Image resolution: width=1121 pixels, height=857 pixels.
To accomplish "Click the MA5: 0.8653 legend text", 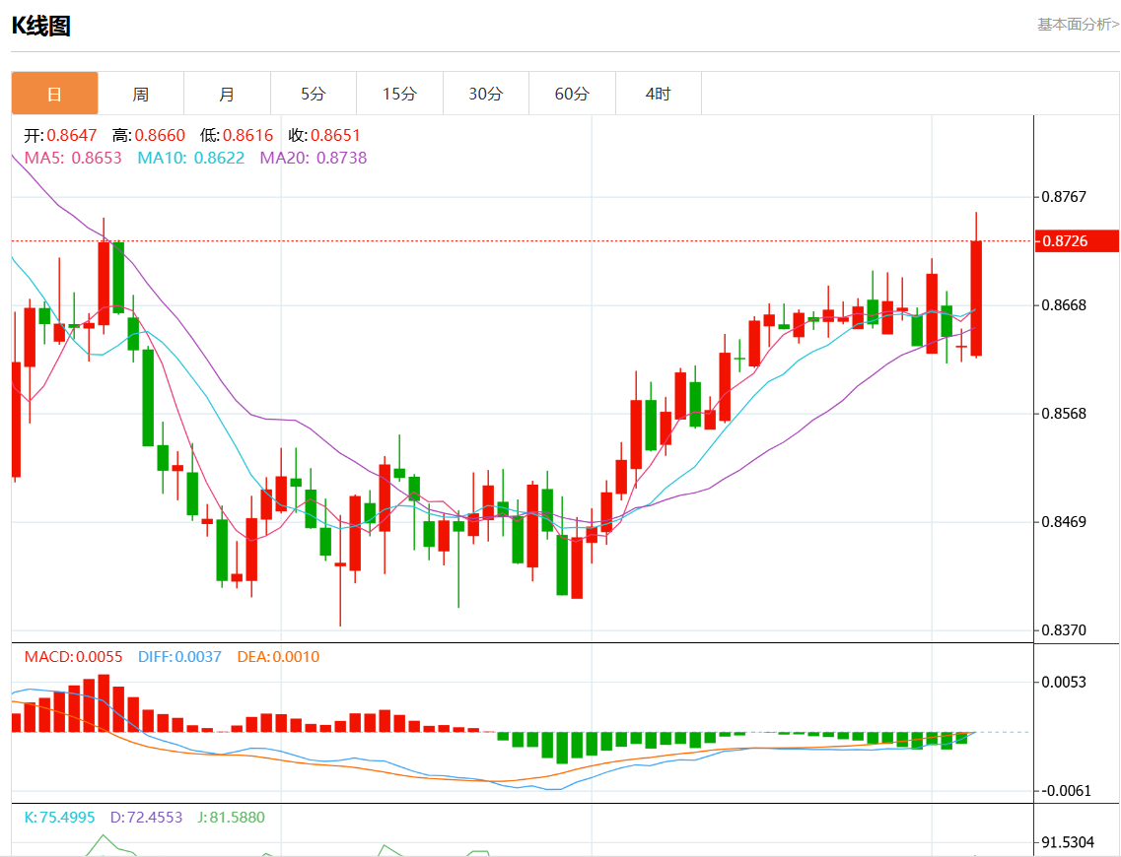I will coord(73,158).
